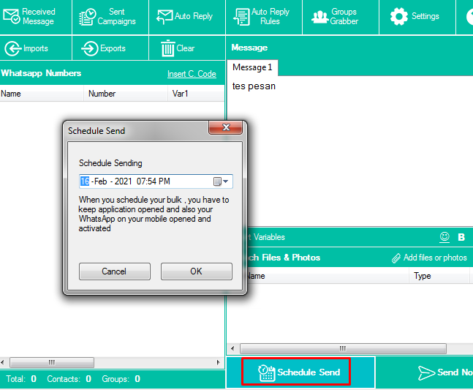Viewport: 473px width, 390px height.
Task: Click the Schedule Send button
Action: click(x=300, y=372)
